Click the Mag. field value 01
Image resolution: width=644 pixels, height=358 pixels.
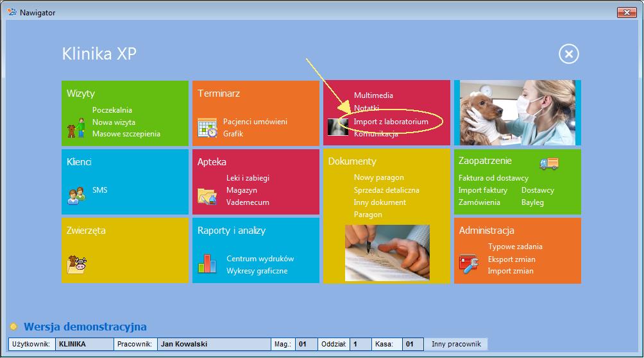(x=307, y=344)
